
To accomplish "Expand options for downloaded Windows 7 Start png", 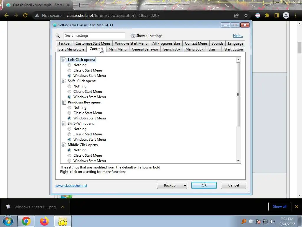I will coord(63,207).
